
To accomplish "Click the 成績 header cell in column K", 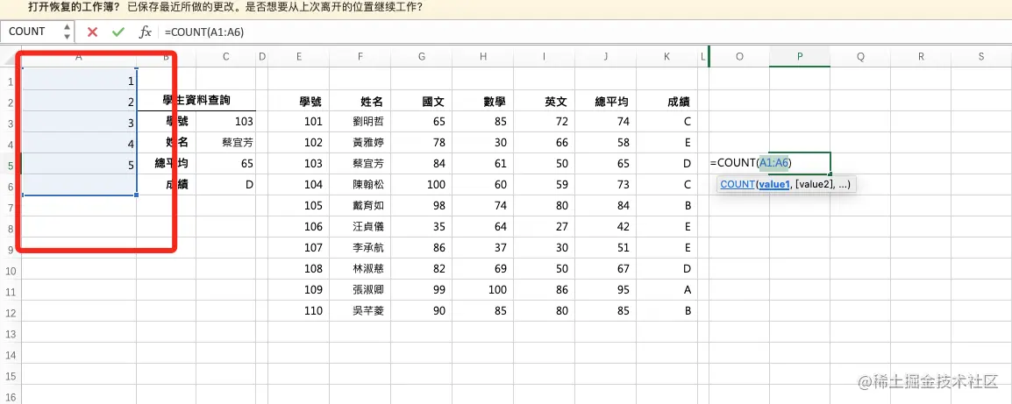I will 666,102.
